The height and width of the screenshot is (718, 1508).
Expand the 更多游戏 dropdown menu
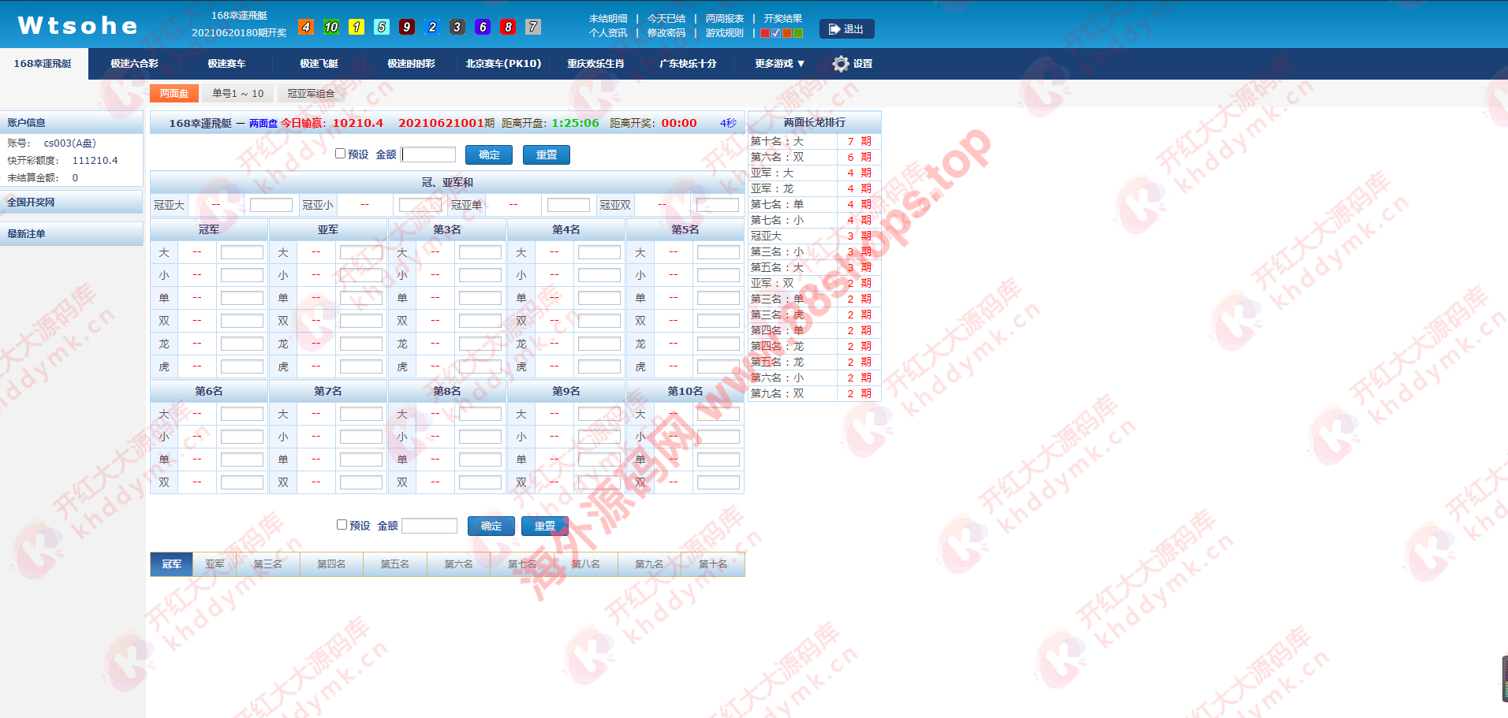point(779,64)
